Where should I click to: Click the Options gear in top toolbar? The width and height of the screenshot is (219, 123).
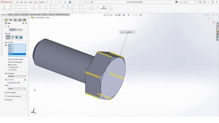click(x=92, y=2)
